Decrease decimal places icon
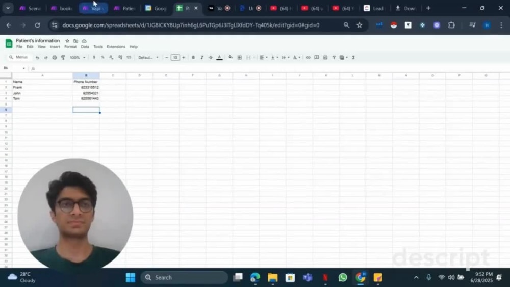 click(111, 57)
